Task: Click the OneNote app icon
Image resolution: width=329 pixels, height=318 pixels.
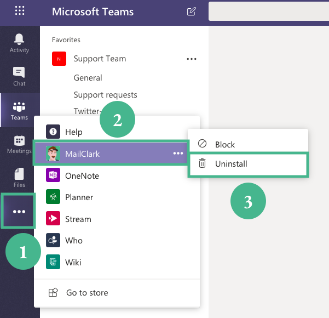Action: click(x=53, y=175)
